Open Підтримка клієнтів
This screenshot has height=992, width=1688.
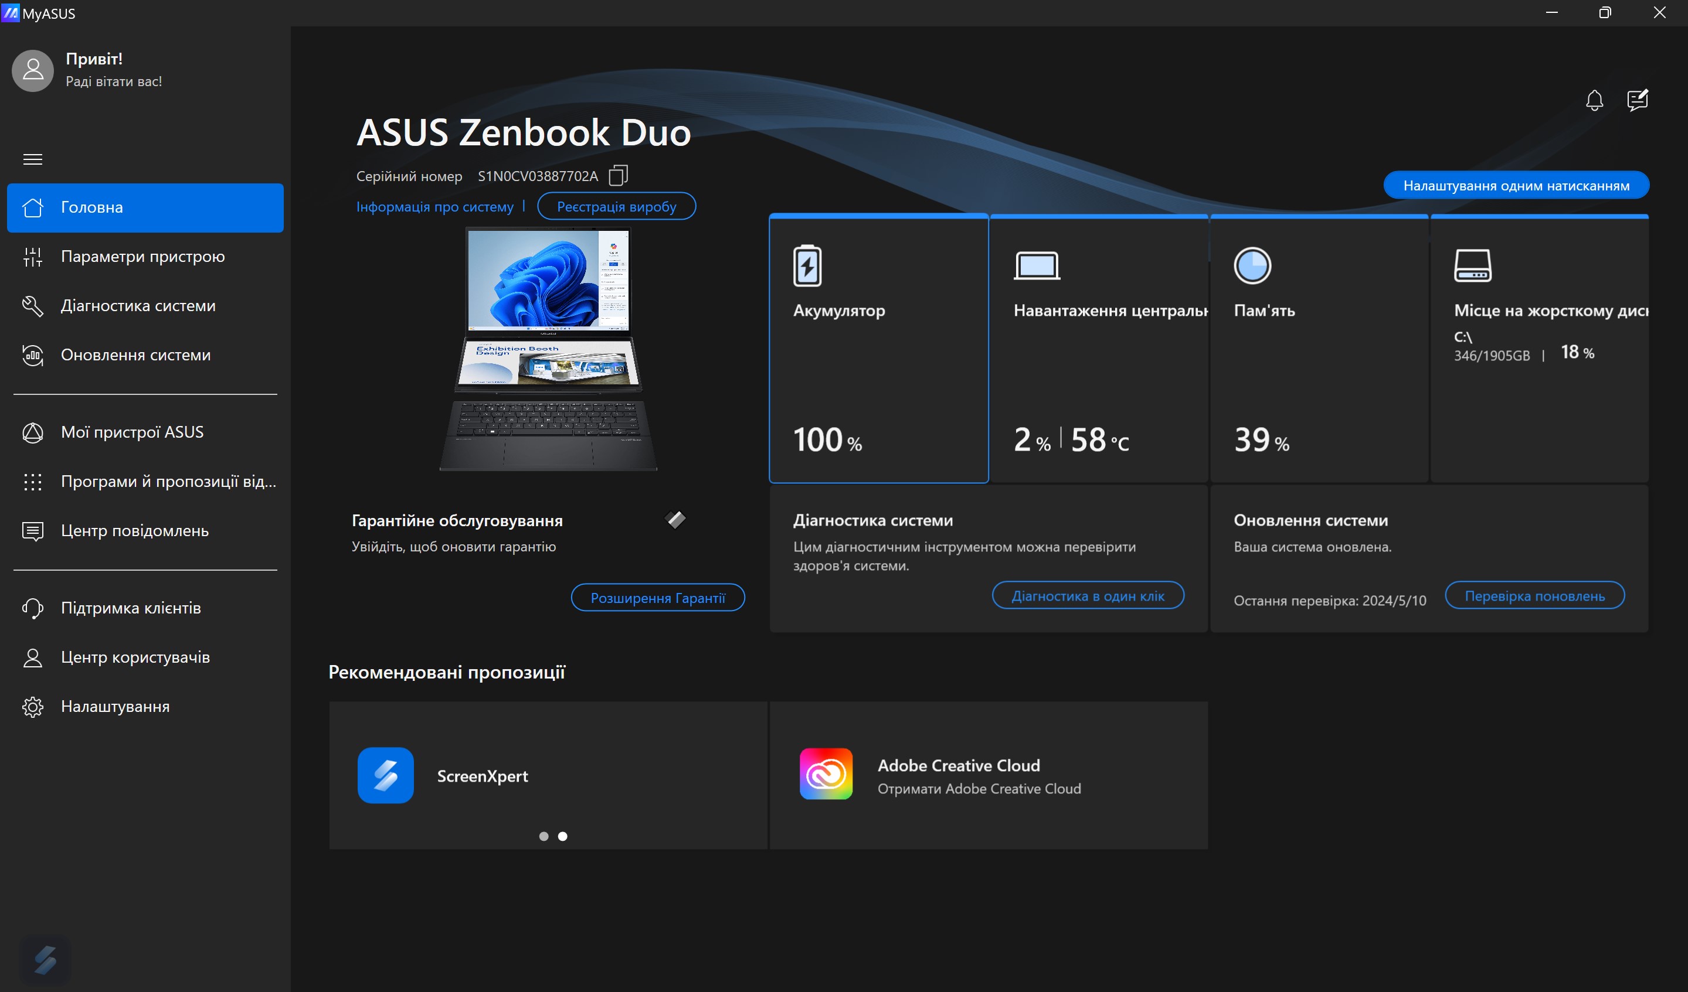pos(145,608)
